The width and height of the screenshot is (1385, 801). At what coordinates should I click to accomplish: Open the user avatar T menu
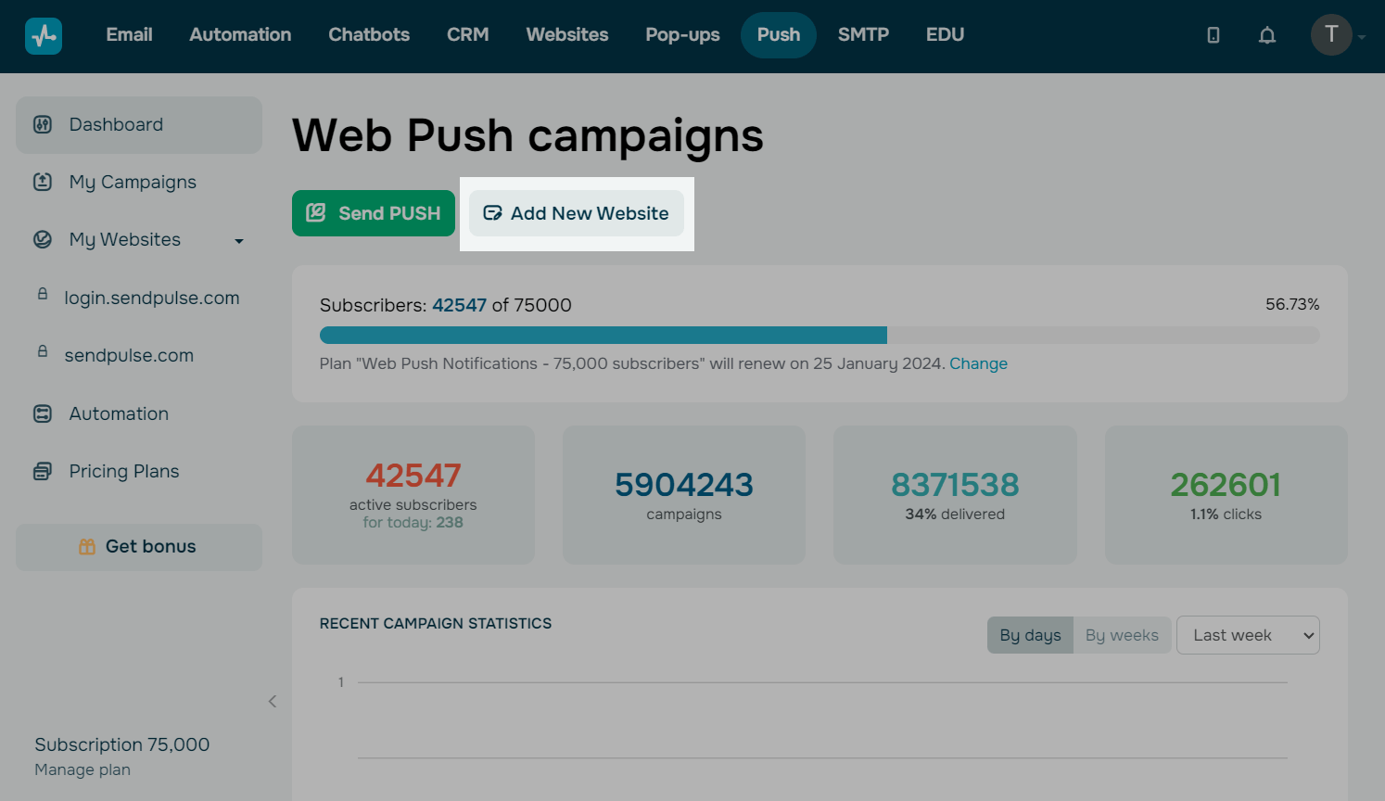pos(1331,35)
